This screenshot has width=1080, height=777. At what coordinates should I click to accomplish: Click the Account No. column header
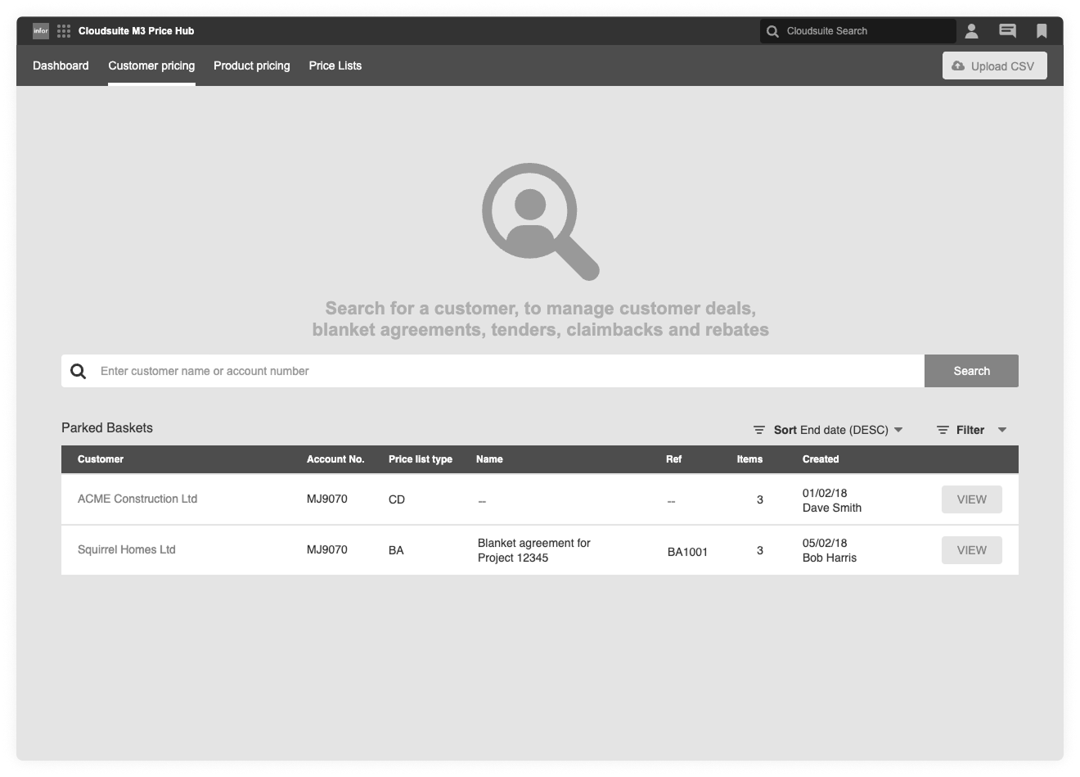(x=335, y=459)
